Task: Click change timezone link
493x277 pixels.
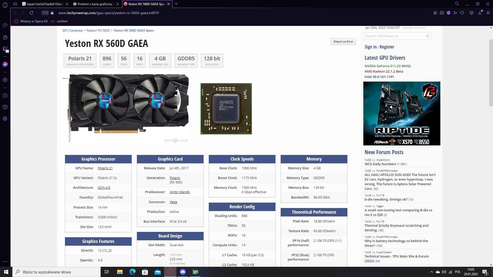Action: [x=414, y=28]
